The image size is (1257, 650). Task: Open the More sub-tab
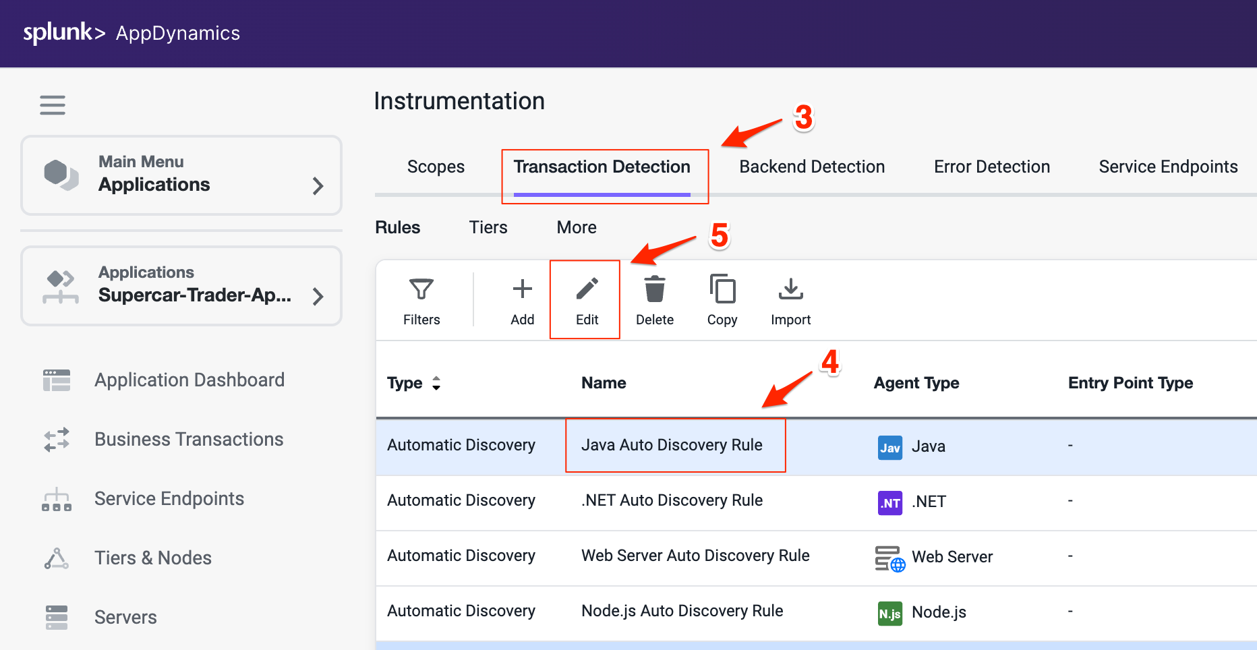(577, 227)
